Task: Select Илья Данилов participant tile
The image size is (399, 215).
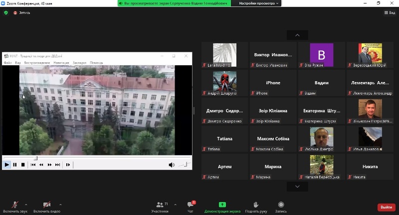Action: (x=370, y=139)
